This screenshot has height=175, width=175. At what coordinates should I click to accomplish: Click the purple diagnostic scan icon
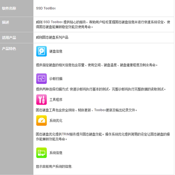(41, 79)
